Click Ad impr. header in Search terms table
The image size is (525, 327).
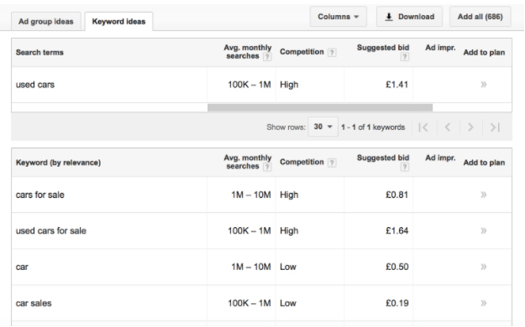point(440,48)
